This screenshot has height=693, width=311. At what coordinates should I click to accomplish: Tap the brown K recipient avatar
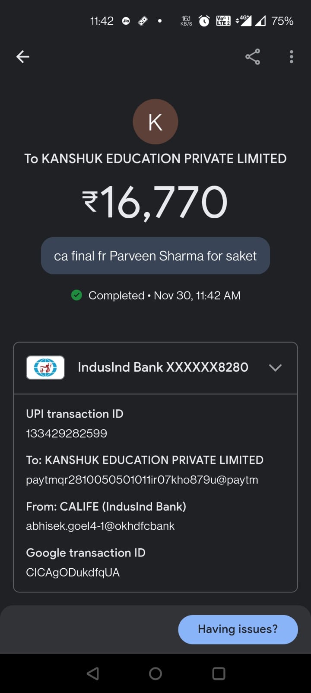155,122
